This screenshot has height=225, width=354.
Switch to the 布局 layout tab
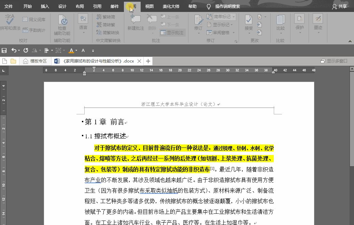(80, 6)
